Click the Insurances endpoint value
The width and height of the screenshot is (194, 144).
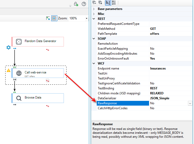pyautogui.click(x=158, y=68)
